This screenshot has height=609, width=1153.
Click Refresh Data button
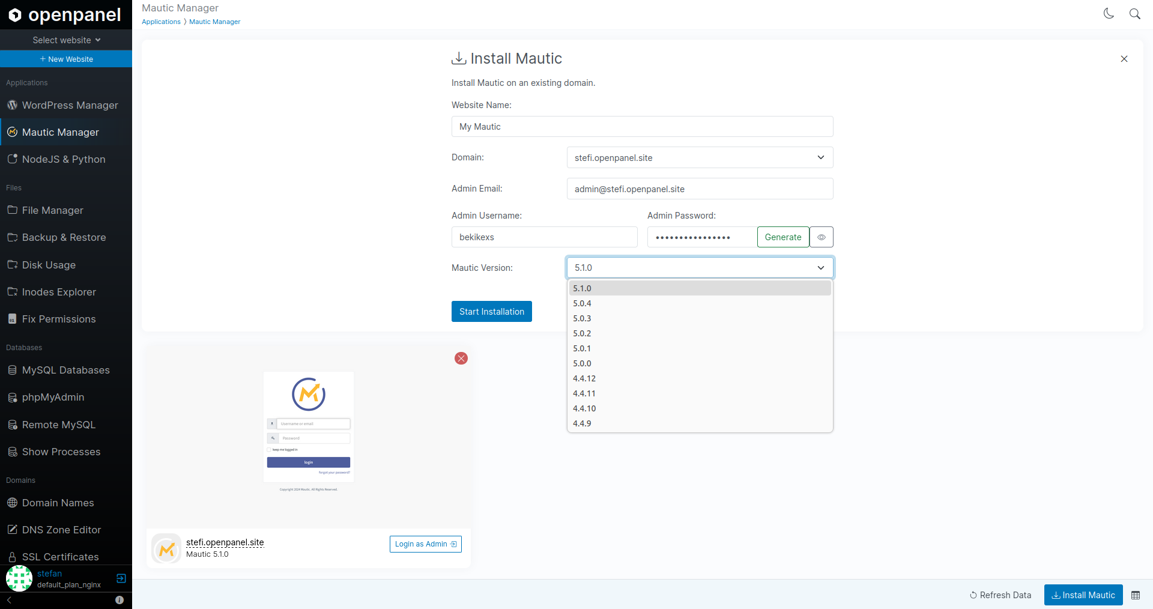[1000, 595]
